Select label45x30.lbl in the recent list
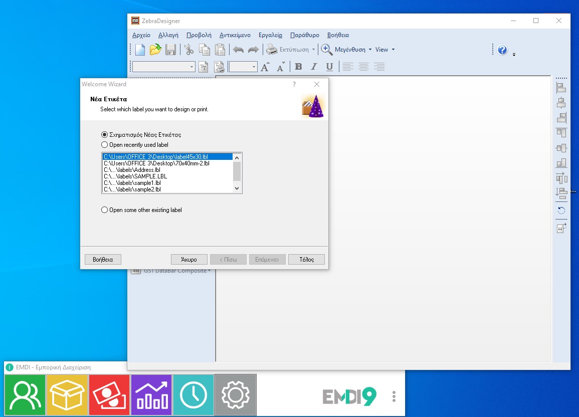 (x=167, y=157)
